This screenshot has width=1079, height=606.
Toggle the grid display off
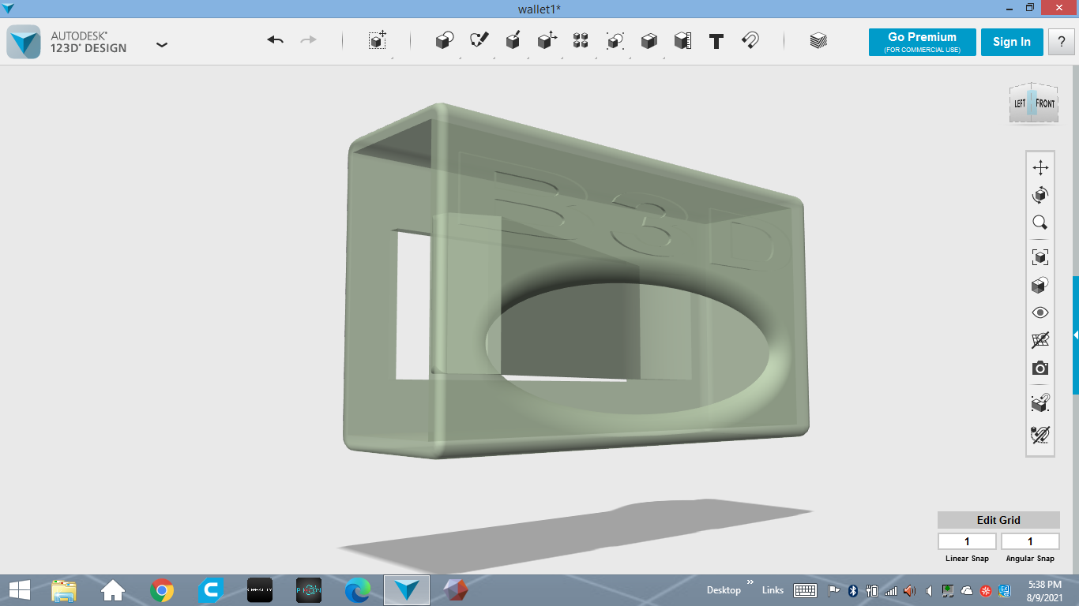pos(1040,340)
